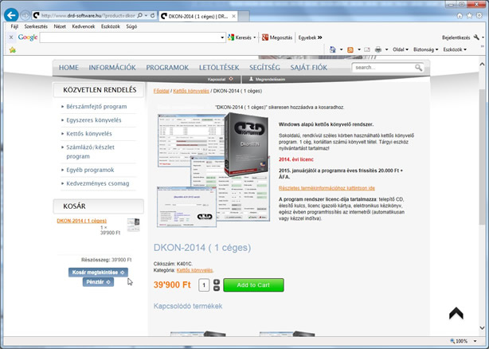This screenshot has width=489, height=349.
Task: Open the Eszközök menu in menu bar
Action: coord(111,26)
